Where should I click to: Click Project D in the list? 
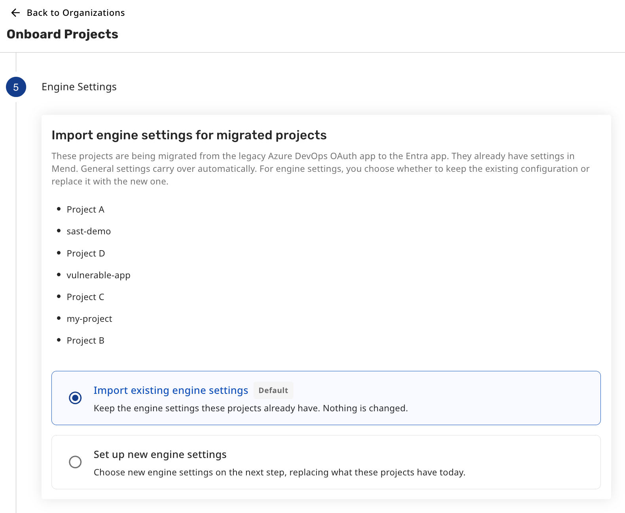click(86, 253)
